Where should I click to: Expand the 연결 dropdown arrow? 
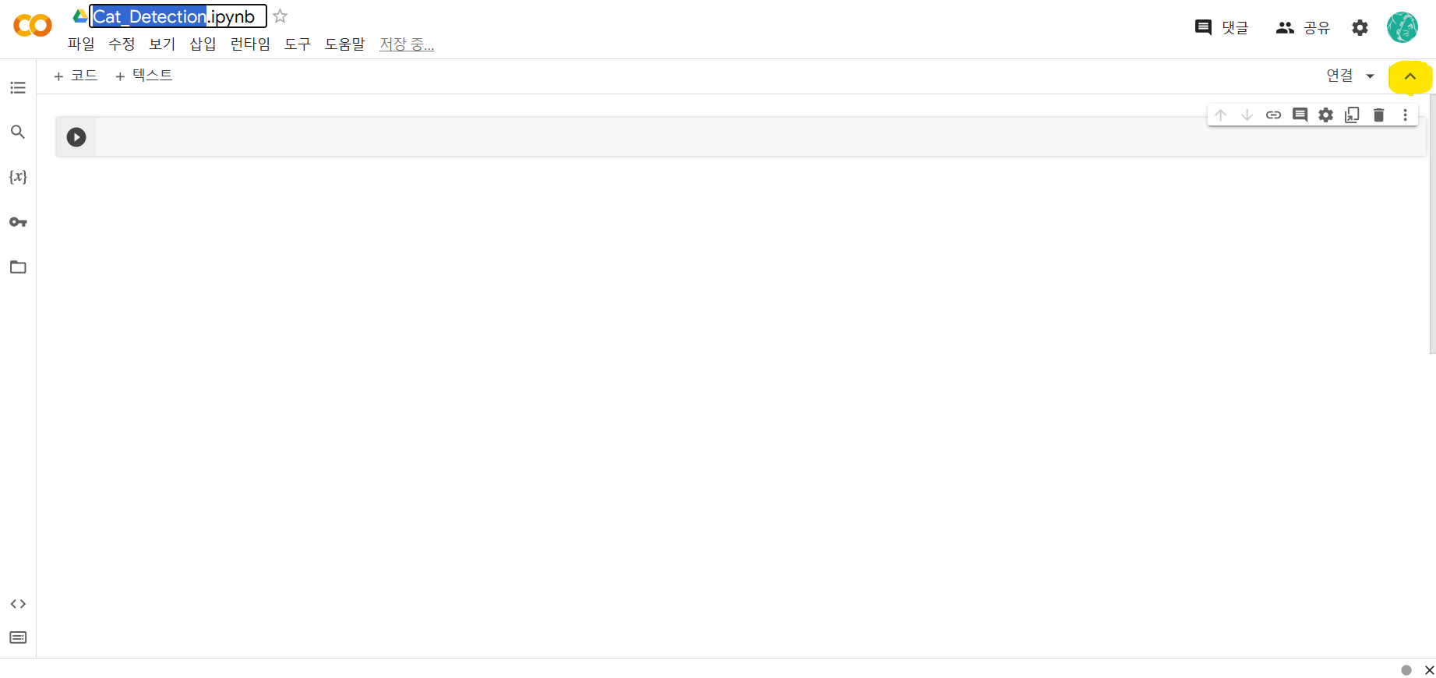pos(1371,76)
